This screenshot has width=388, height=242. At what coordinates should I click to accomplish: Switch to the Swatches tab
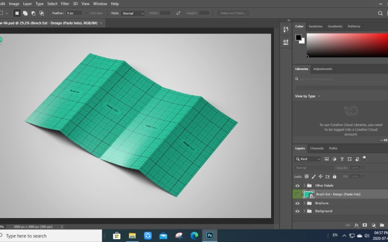point(315,26)
